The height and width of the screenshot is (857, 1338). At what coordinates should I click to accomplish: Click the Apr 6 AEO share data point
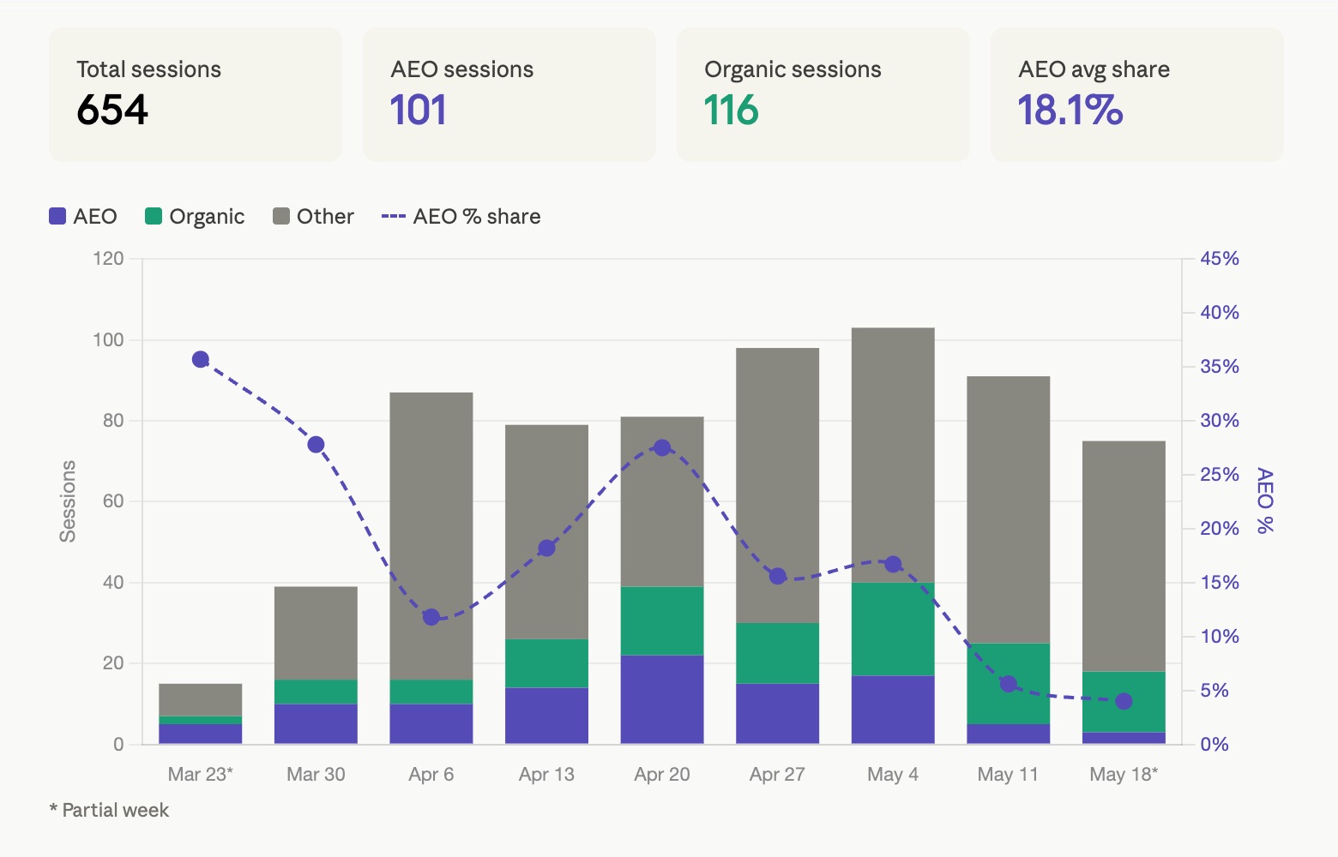[x=431, y=617]
